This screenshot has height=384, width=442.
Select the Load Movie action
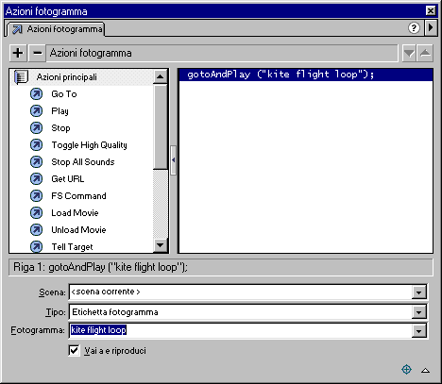point(75,213)
